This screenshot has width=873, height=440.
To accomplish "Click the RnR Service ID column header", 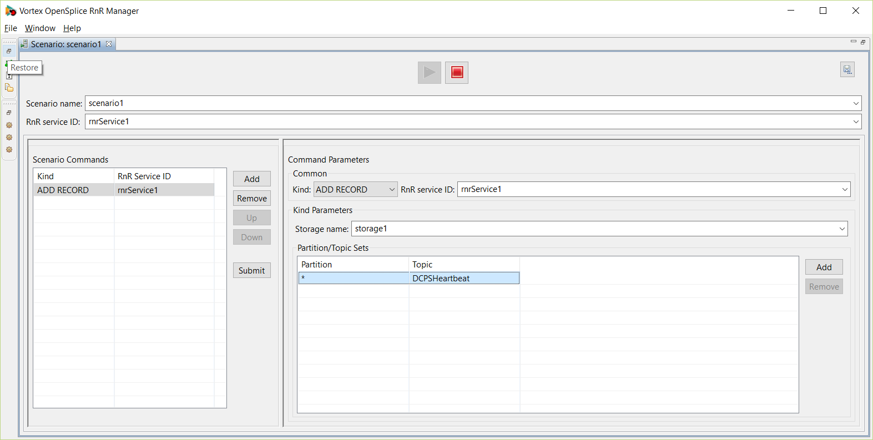I will (x=164, y=176).
